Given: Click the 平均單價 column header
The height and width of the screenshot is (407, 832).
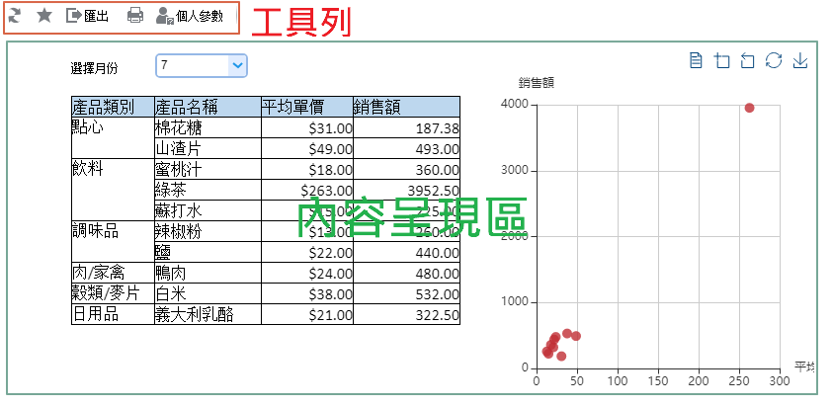Looking at the screenshot, I should coord(306,107).
